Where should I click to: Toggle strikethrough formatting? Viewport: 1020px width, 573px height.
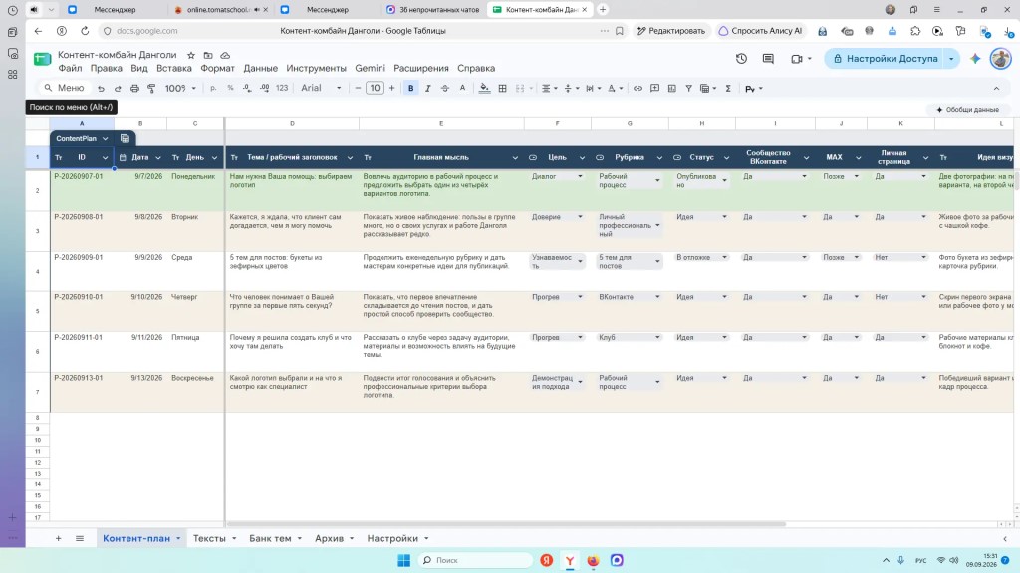click(x=445, y=89)
